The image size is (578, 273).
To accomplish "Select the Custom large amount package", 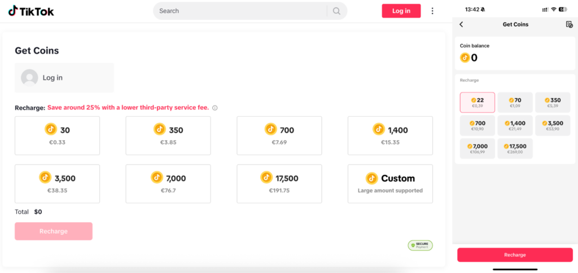I will click(x=390, y=184).
